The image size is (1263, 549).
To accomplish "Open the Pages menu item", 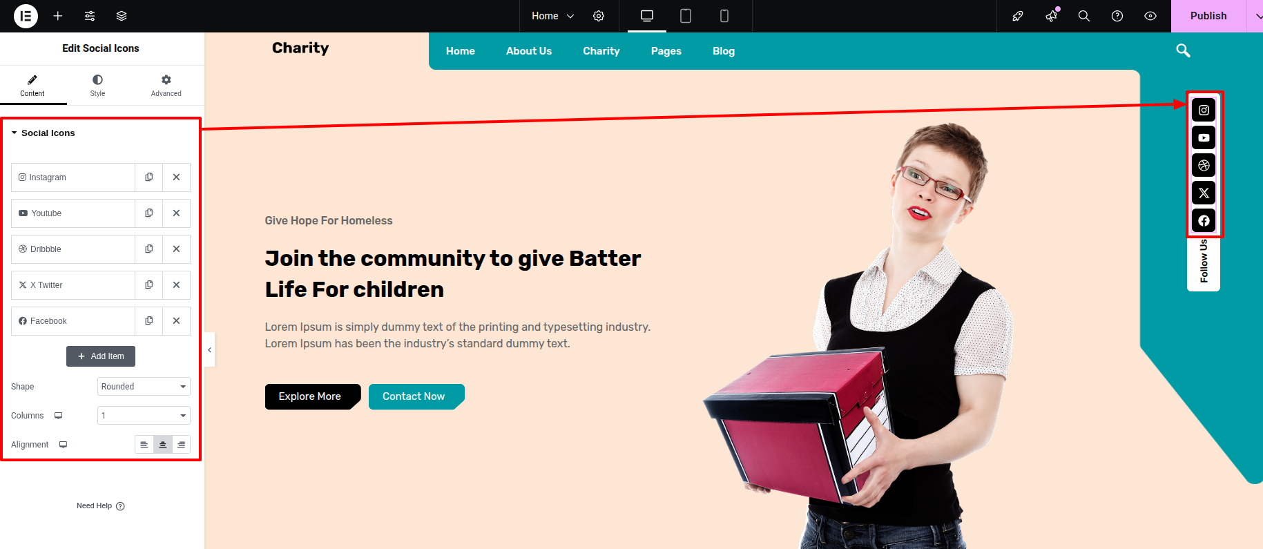I will (666, 51).
